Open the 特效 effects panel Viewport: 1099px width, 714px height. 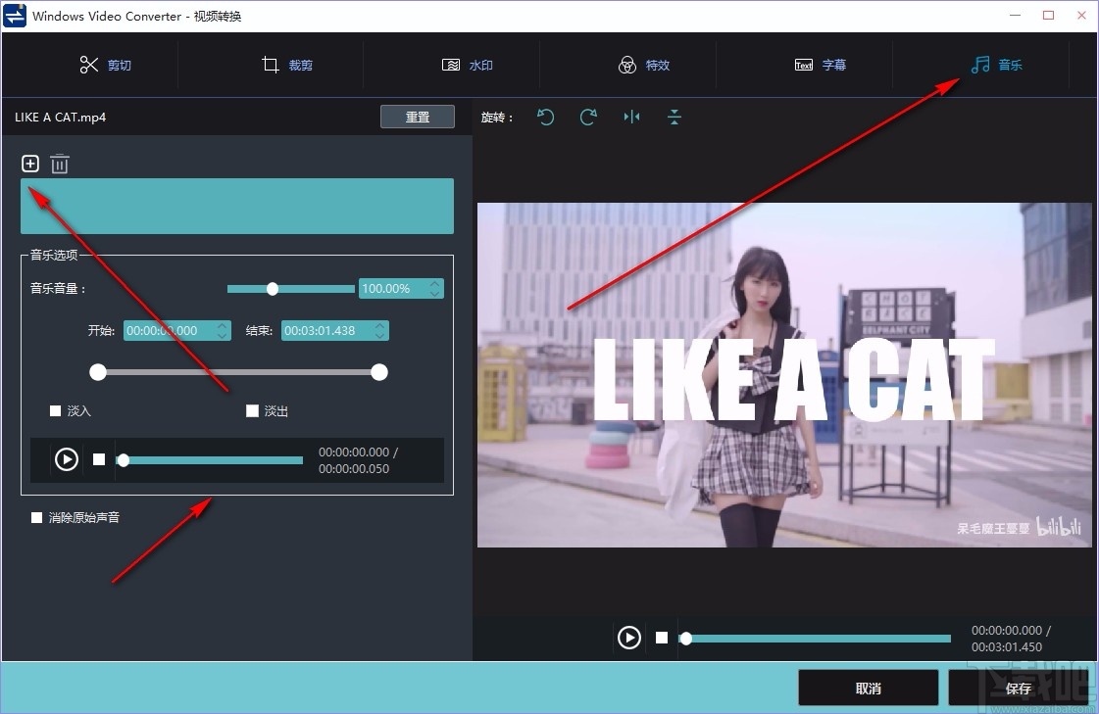pyautogui.click(x=644, y=65)
